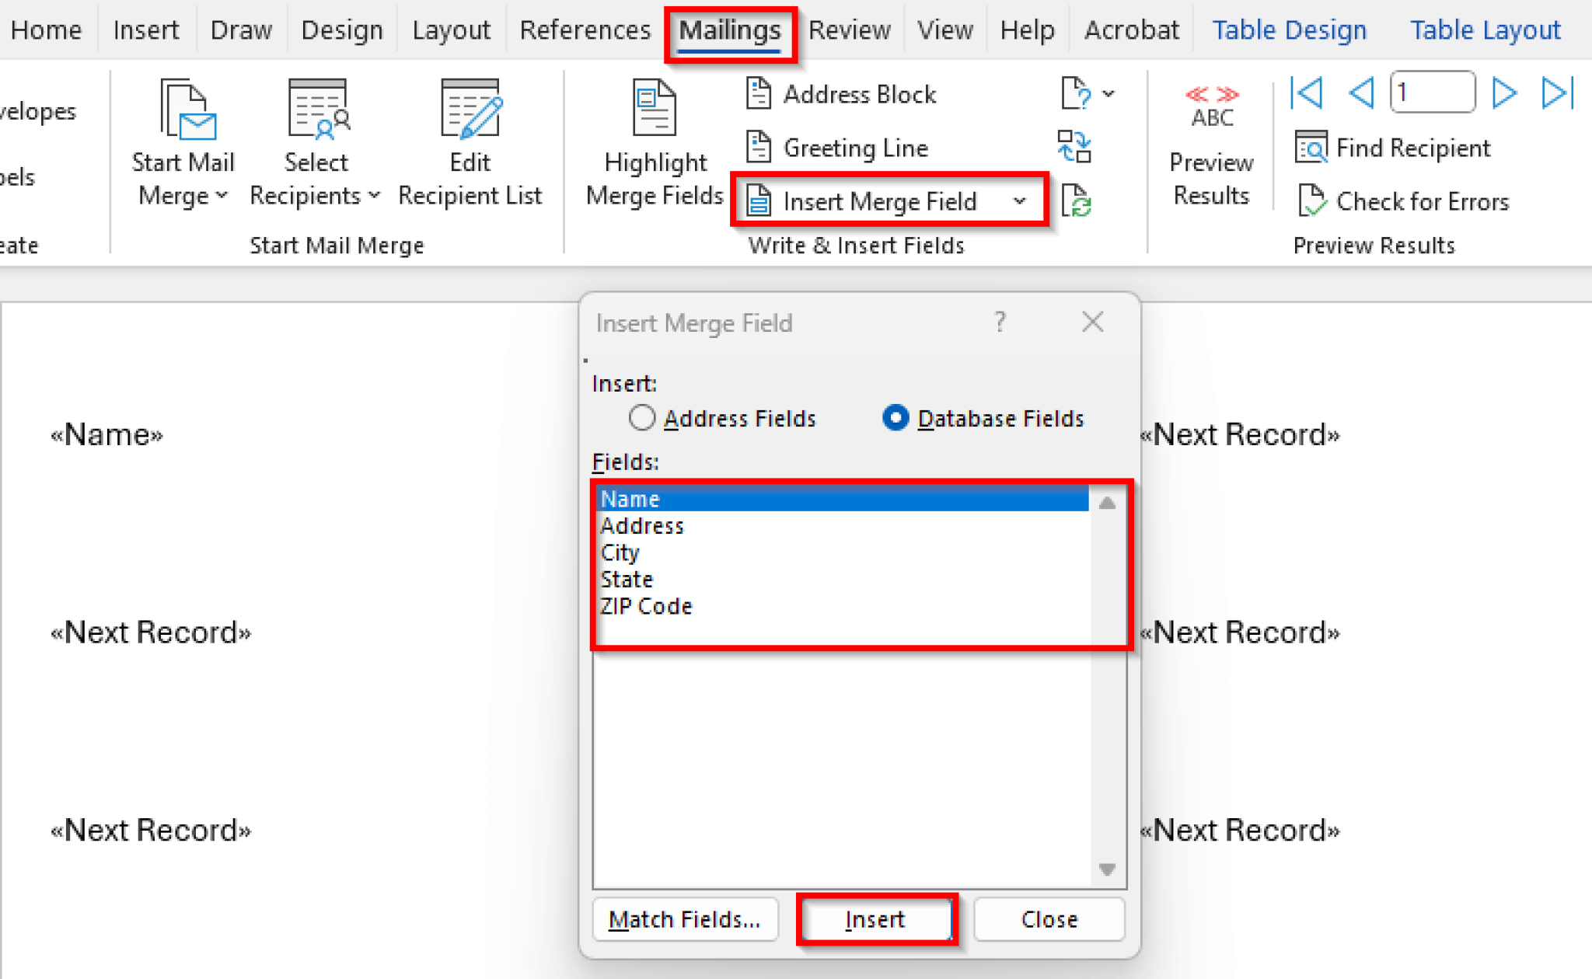Select the Address Block icon

pyautogui.click(x=759, y=93)
